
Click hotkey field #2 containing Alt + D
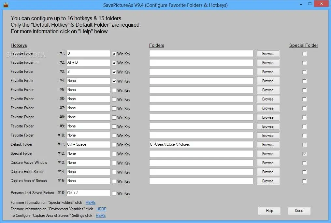pyautogui.click(x=88, y=62)
